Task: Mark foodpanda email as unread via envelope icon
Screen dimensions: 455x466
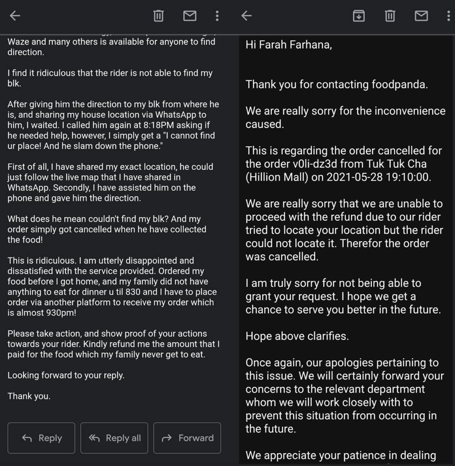Action: pyautogui.click(x=421, y=16)
